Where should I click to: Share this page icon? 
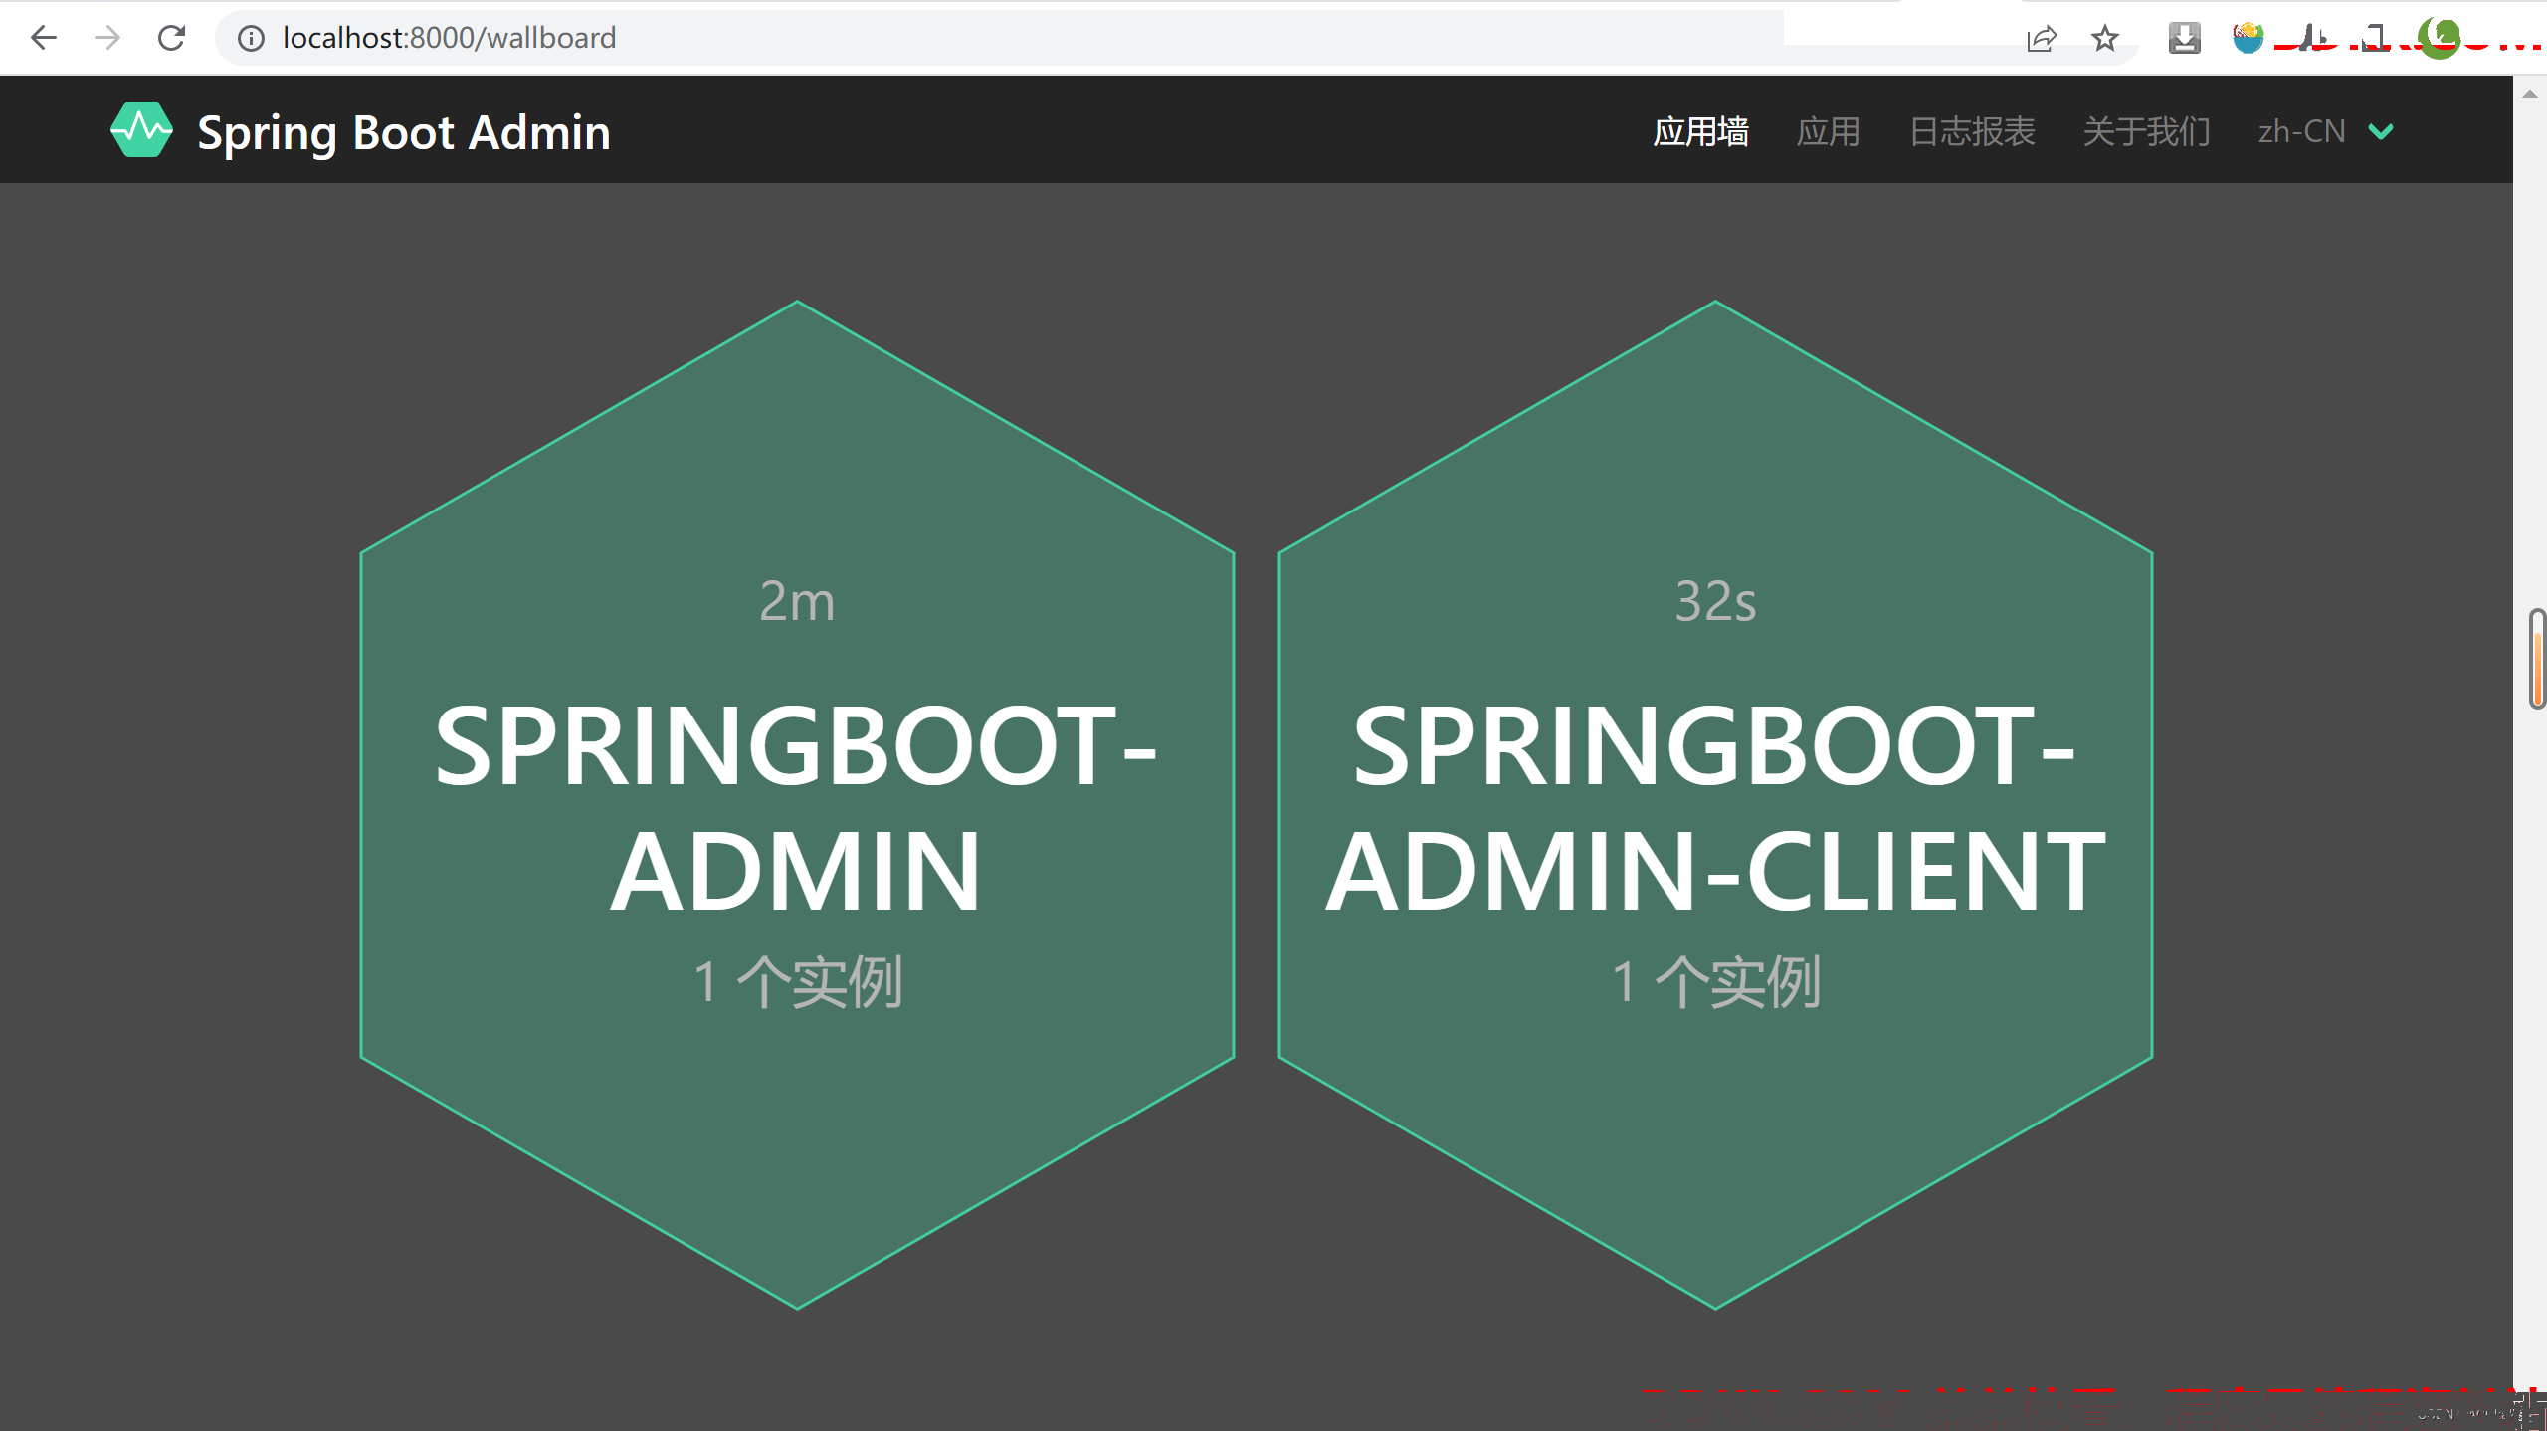click(x=2041, y=38)
